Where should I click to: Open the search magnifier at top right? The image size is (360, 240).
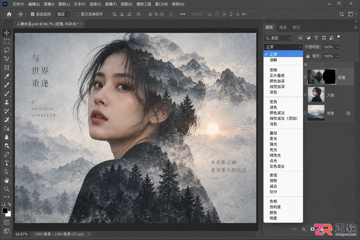click(x=341, y=14)
